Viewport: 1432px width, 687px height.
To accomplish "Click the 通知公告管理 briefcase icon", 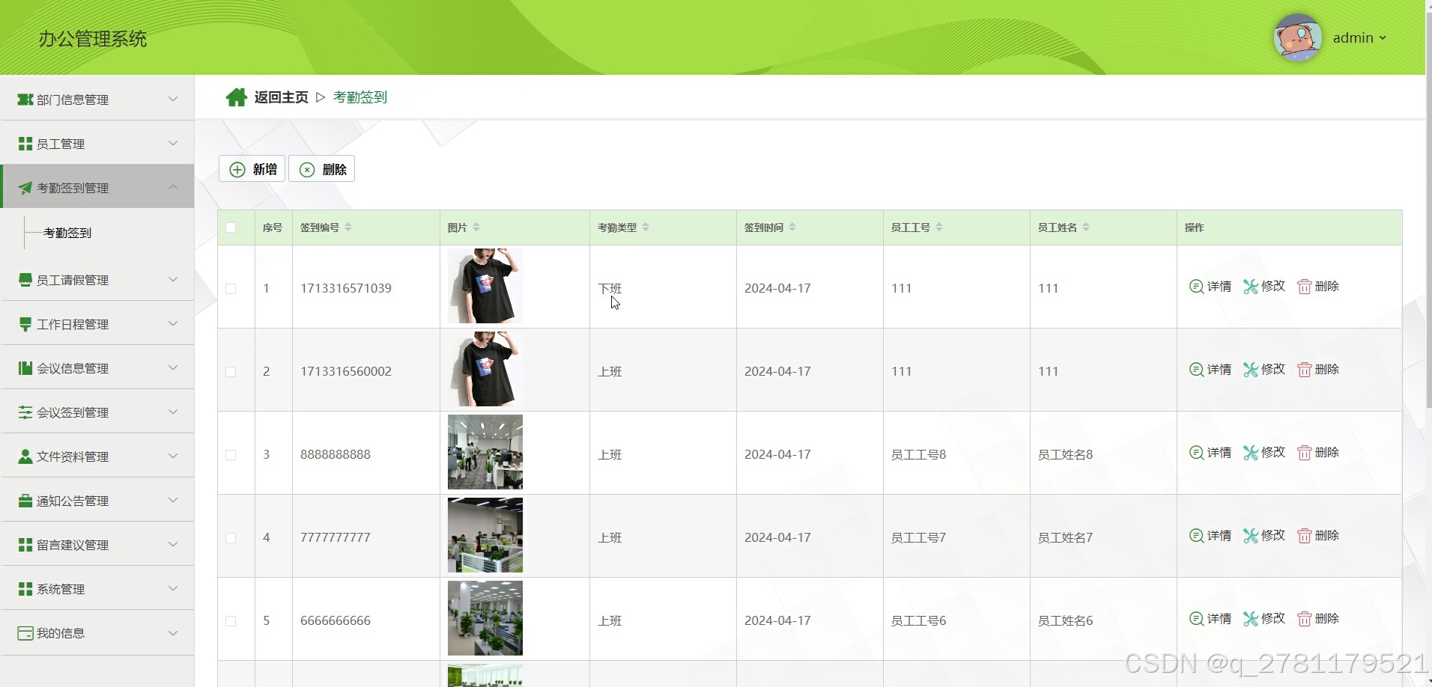I will [x=25, y=501].
